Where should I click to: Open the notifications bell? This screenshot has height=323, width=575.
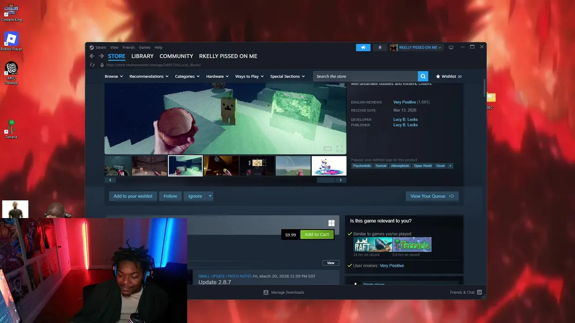[380, 48]
